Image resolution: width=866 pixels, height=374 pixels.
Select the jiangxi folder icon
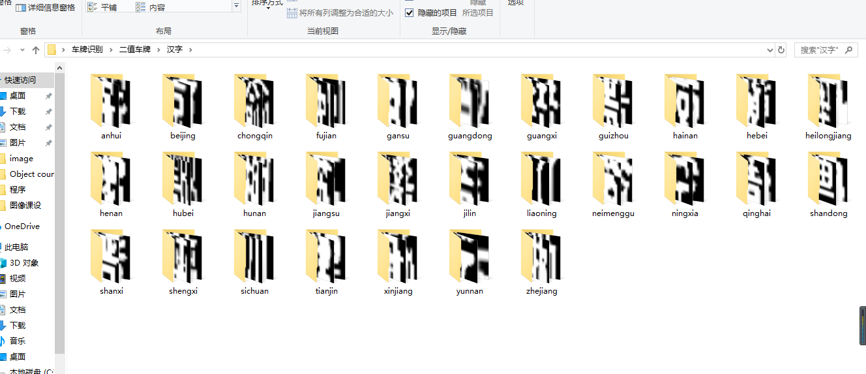point(398,179)
